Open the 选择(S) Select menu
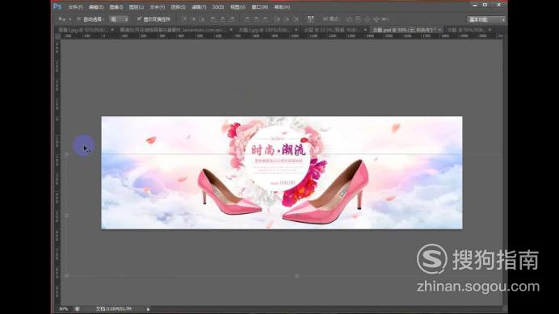559x314 pixels. point(178,6)
